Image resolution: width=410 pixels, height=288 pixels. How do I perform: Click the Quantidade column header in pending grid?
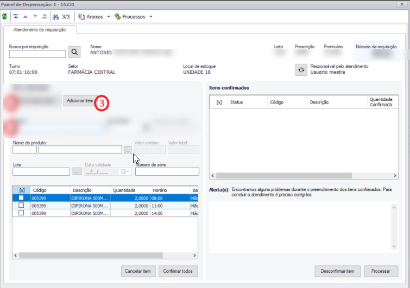(x=130, y=190)
